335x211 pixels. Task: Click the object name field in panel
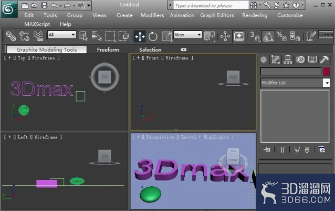point(290,72)
